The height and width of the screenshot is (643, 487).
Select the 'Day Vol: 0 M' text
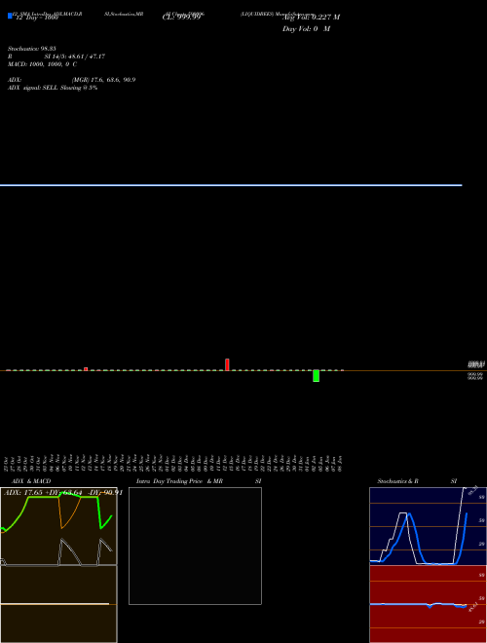tap(306, 29)
